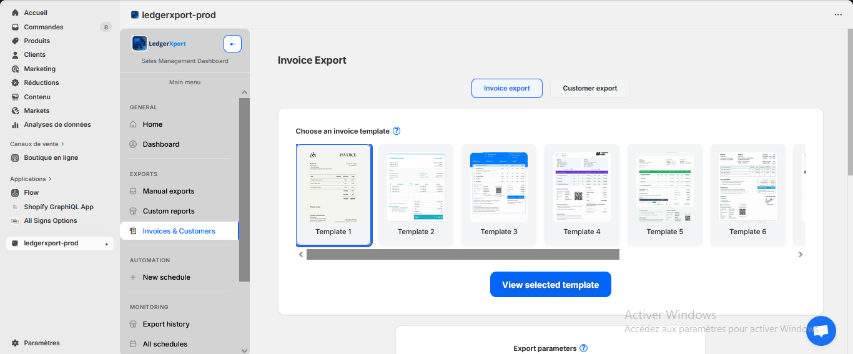Click the Paramètres gear icon
The width and height of the screenshot is (853, 354).
click(15, 343)
